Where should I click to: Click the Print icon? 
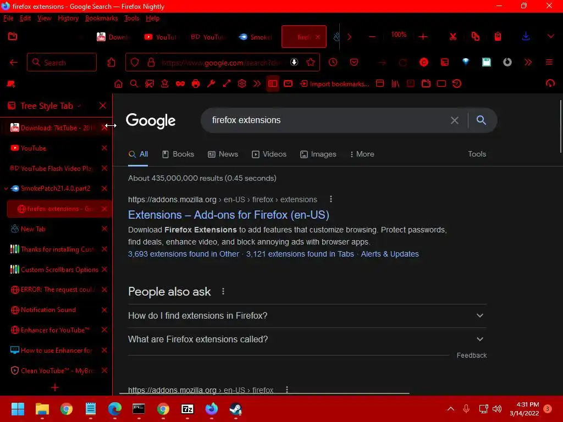tap(196, 84)
